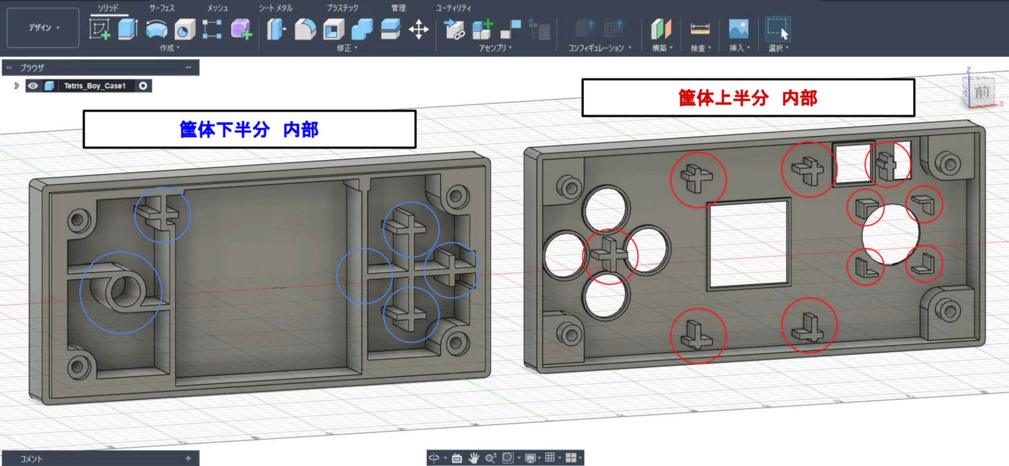Image resolution: width=1009 pixels, height=466 pixels.
Task: Click the Joint tool icon
Action: [511, 29]
